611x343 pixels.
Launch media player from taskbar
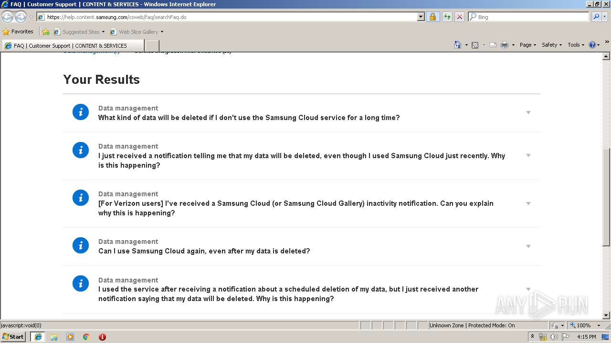pyautogui.click(x=70, y=337)
